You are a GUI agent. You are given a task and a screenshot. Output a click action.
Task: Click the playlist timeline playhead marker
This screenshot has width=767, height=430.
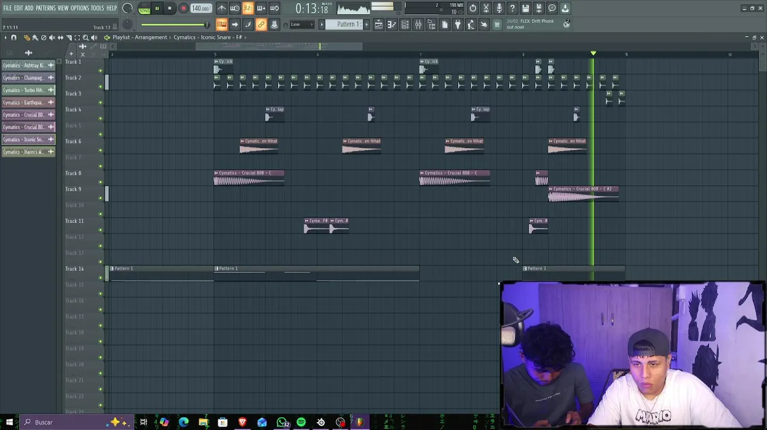coord(593,54)
